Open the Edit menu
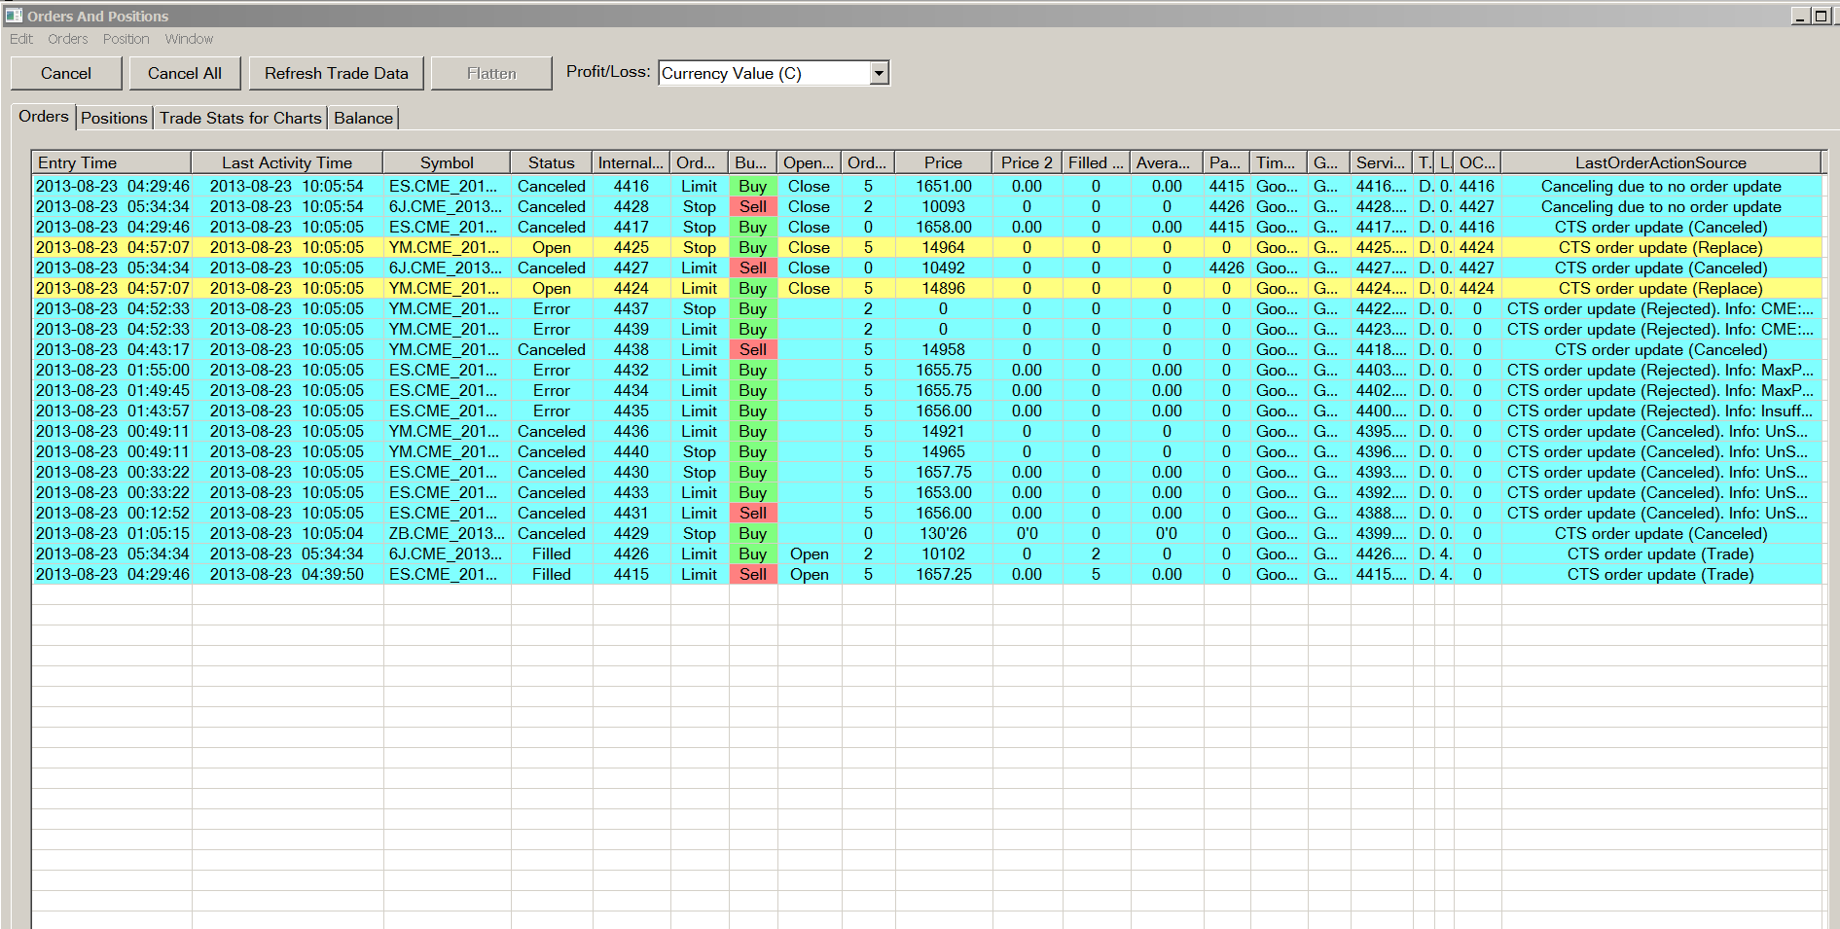This screenshot has height=929, width=1840. (20, 39)
